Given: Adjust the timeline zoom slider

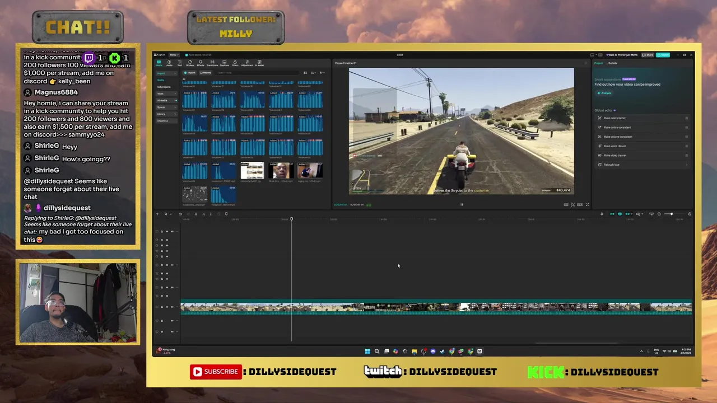Looking at the screenshot, I should [674, 214].
